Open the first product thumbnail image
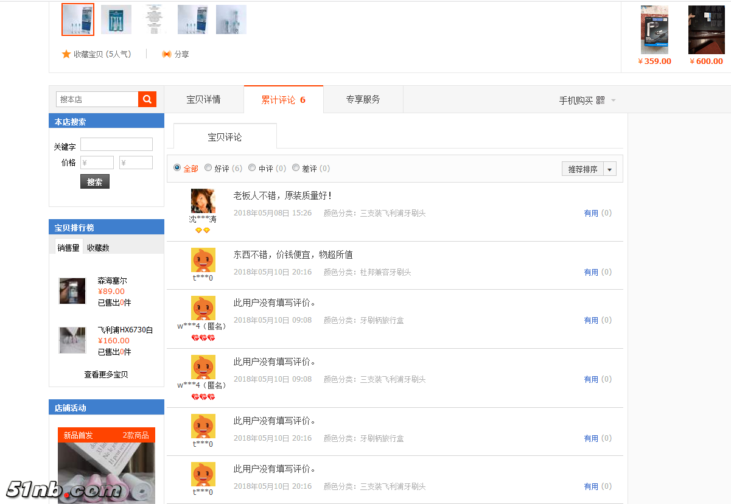 [78, 19]
